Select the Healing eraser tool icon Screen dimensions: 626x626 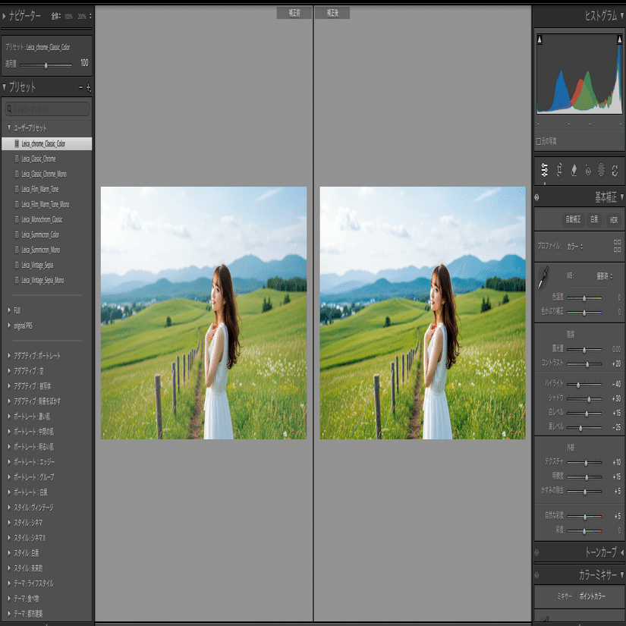(x=574, y=170)
